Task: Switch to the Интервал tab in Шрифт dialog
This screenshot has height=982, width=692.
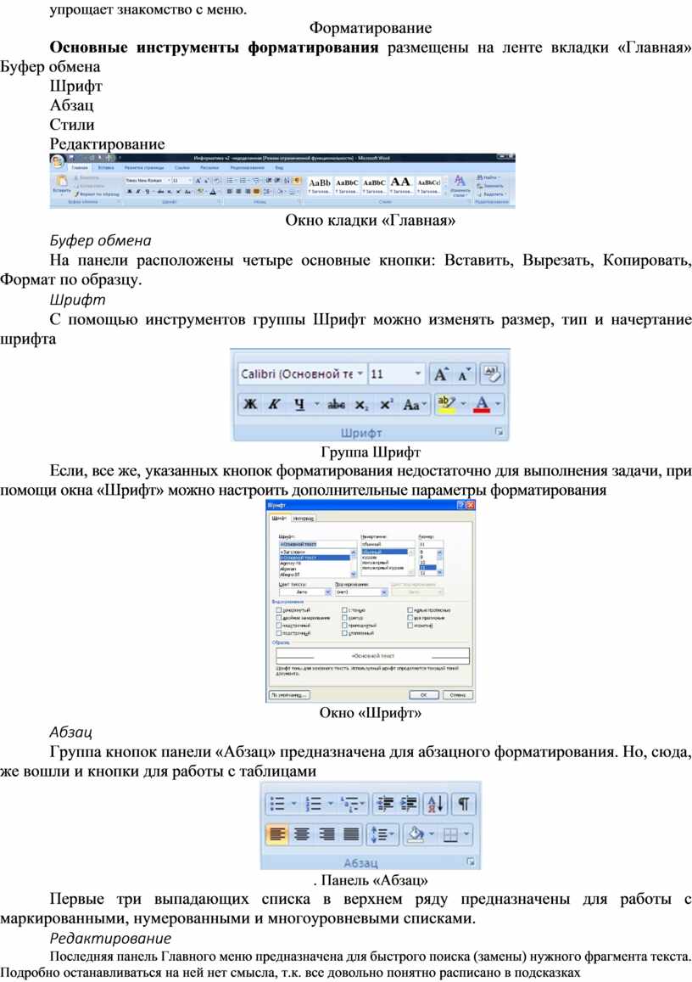Action: click(304, 518)
